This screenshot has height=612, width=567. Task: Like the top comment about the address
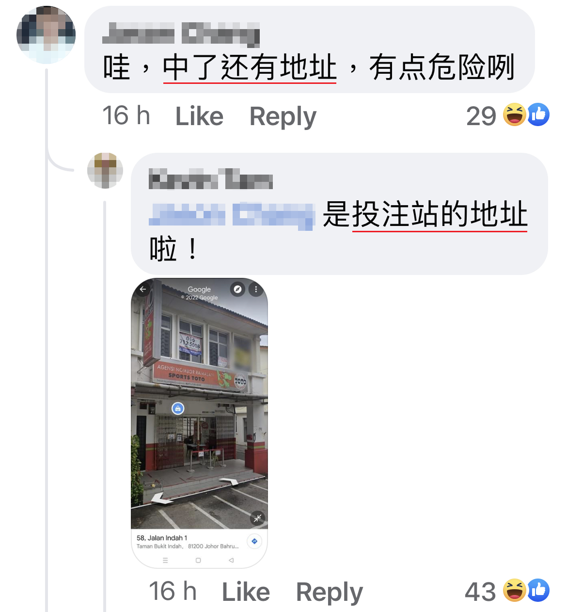[199, 116]
